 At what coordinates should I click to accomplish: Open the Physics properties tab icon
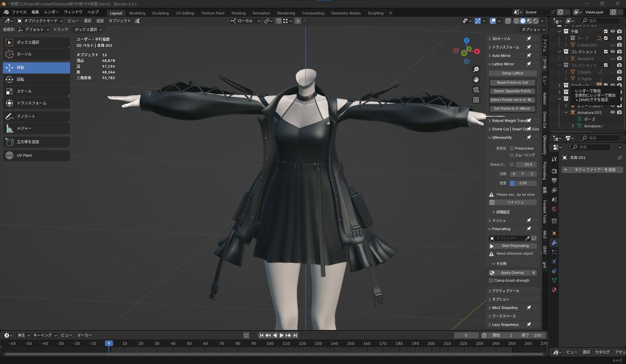[x=553, y=261]
